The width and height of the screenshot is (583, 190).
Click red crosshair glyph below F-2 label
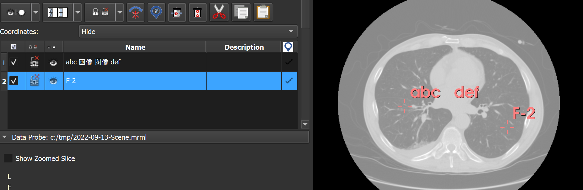[507, 127]
